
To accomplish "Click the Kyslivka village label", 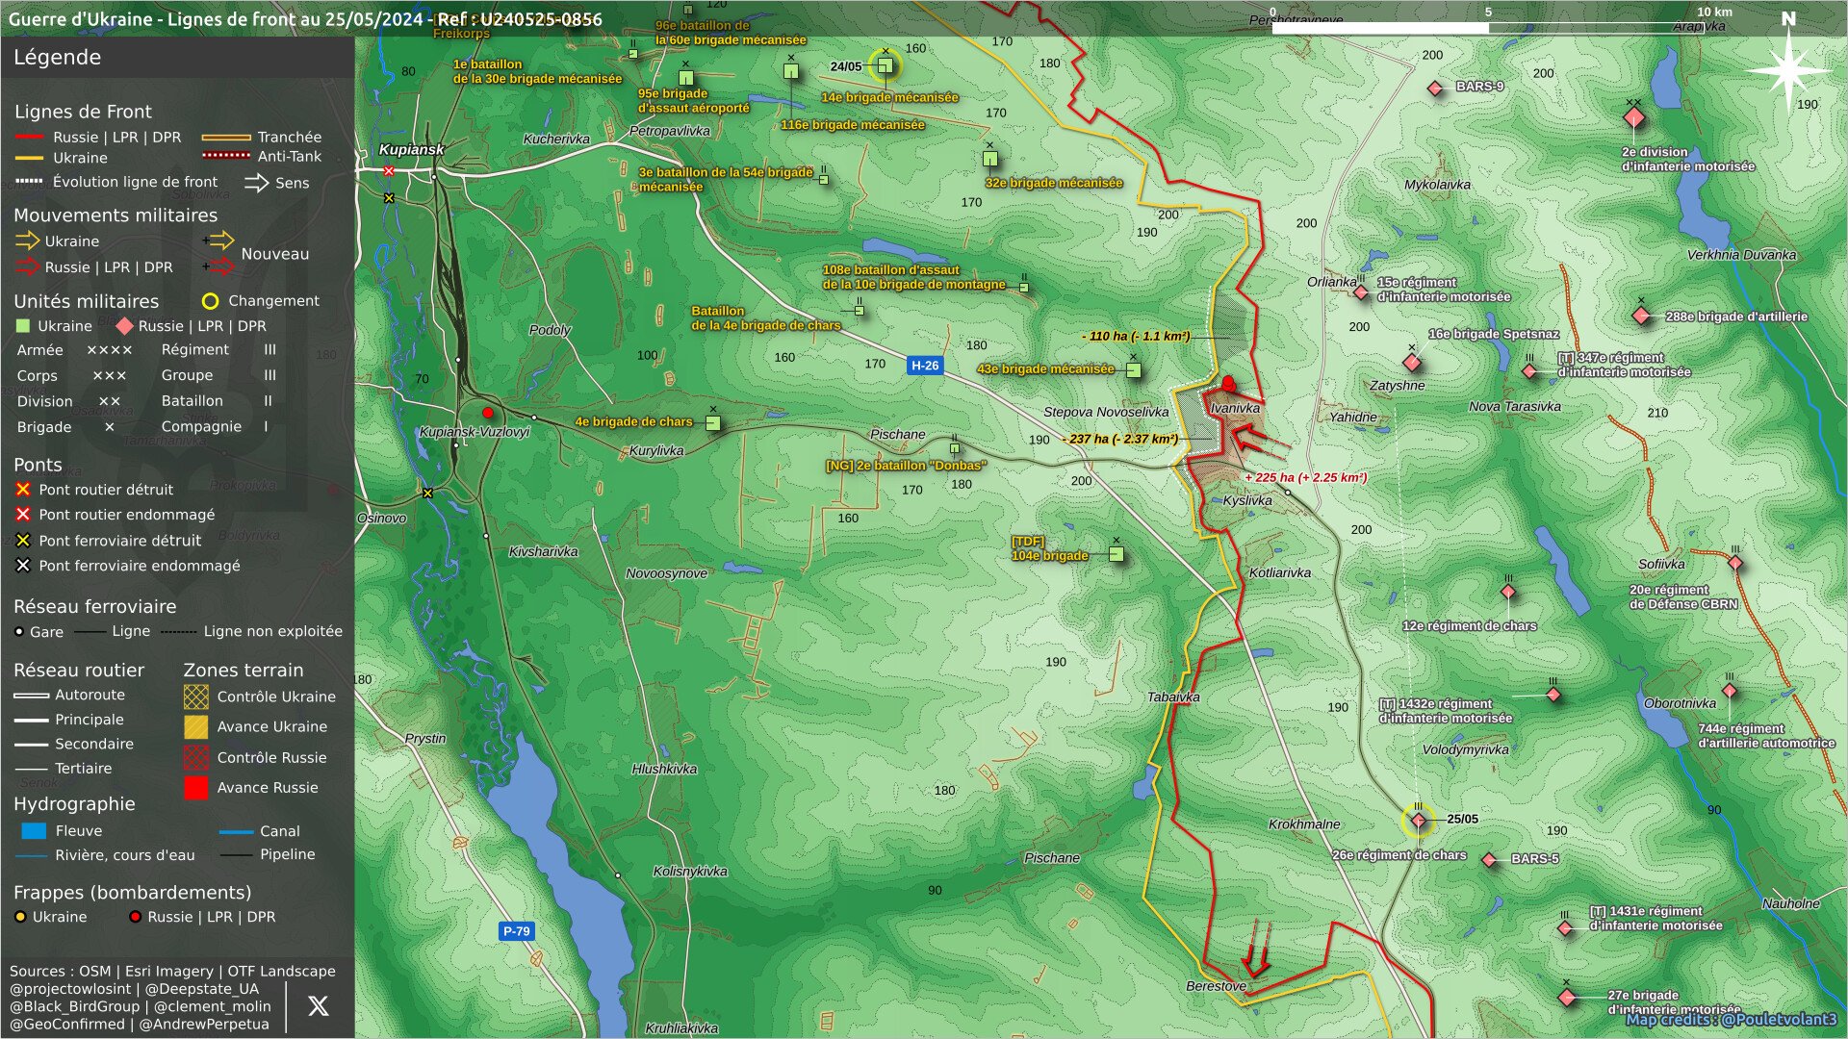I will click(1247, 500).
